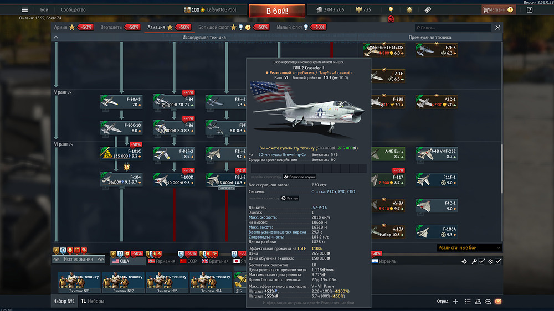Select the F-86F-2 aircraft card

point(174,153)
